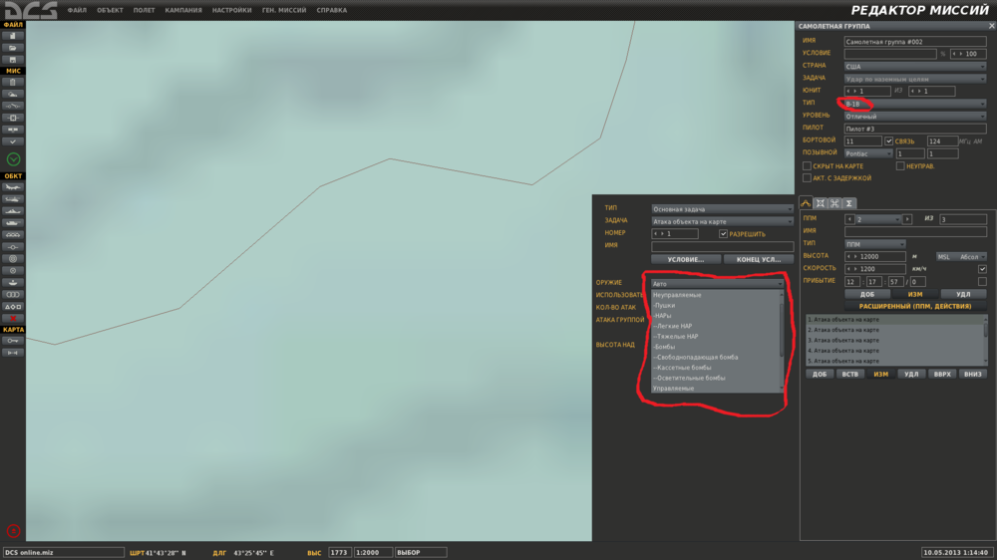Select the ground vehicle group tool
Viewport: 997px width, 560px height.
pyautogui.click(x=13, y=223)
